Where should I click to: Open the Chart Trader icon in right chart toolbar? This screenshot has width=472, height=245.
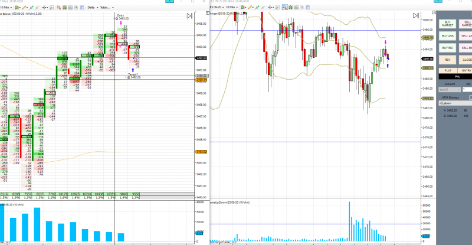click(x=285, y=7)
